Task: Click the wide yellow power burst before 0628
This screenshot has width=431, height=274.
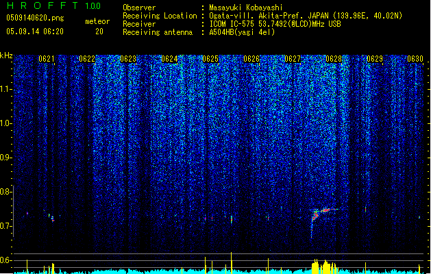Action: pyautogui.click(x=324, y=266)
